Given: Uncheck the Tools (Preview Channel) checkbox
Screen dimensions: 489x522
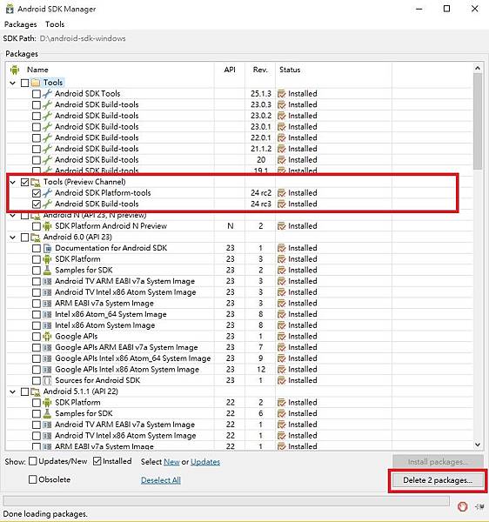Looking at the screenshot, I should click(24, 182).
